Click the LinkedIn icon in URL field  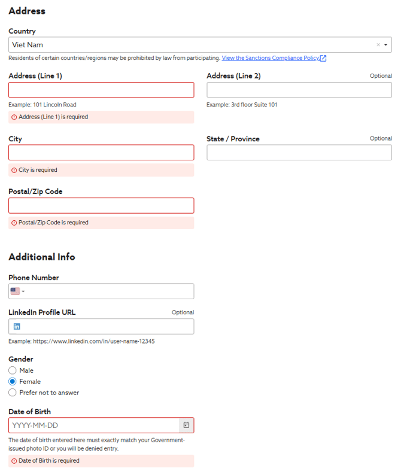pyautogui.click(x=17, y=326)
